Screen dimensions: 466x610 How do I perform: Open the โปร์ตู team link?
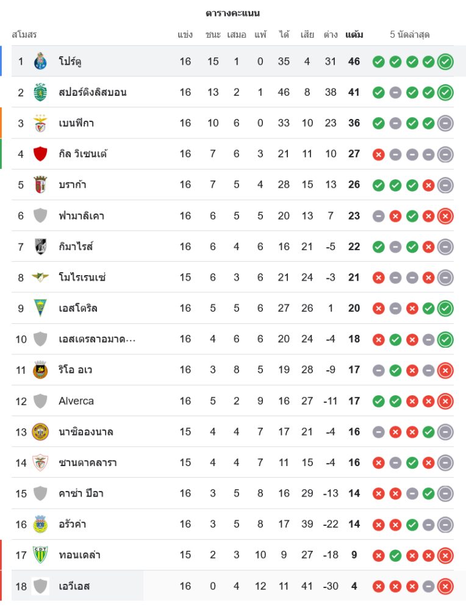pos(70,62)
